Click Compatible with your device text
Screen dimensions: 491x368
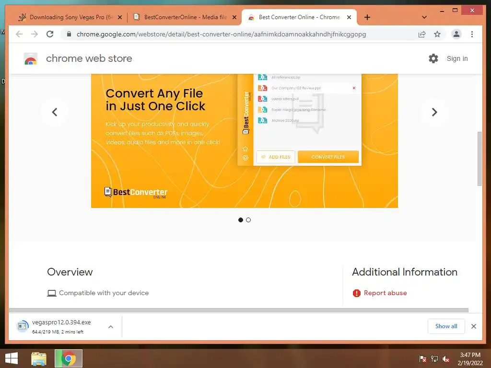(x=104, y=293)
